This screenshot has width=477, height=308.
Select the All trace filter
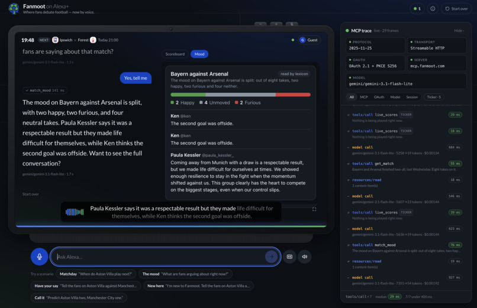(352, 97)
